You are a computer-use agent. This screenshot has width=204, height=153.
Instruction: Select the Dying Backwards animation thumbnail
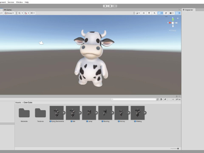[x=57, y=113]
